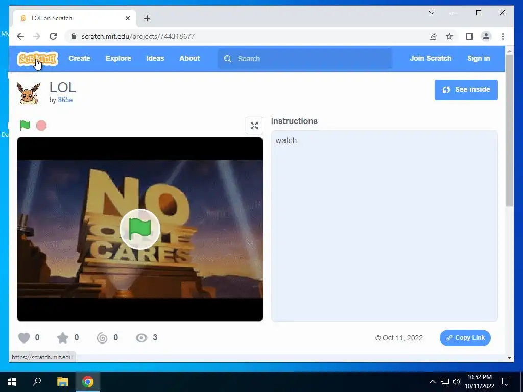This screenshot has width=523, height=392.
Task: Open Chrome three-dot menu
Action: (503, 36)
